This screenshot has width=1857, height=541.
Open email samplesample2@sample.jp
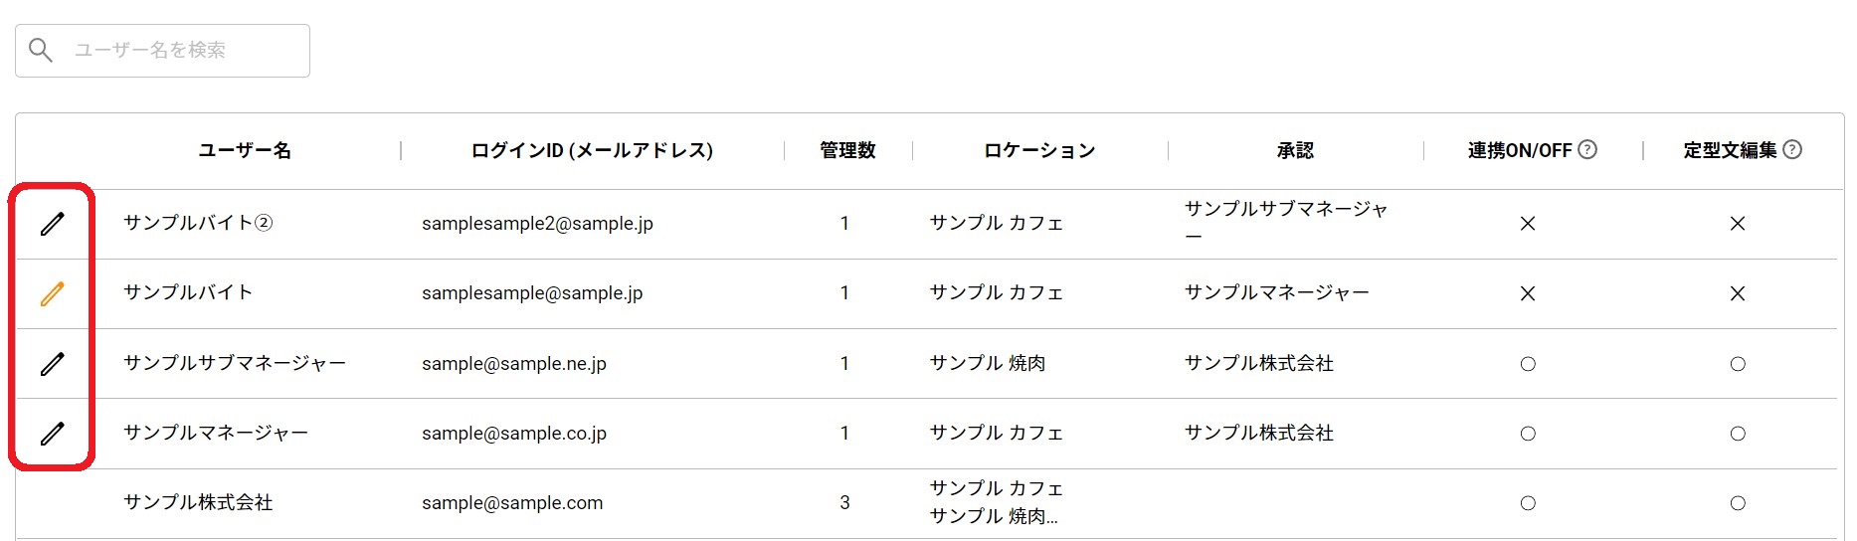(x=537, y=224)
